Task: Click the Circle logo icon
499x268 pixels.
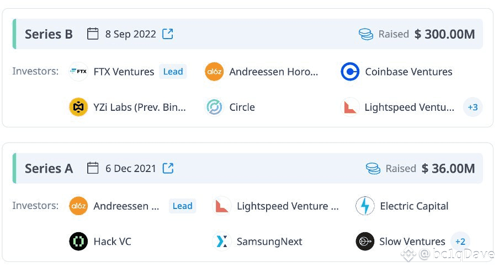Action: pyautogui.click(x=214, y=107)
